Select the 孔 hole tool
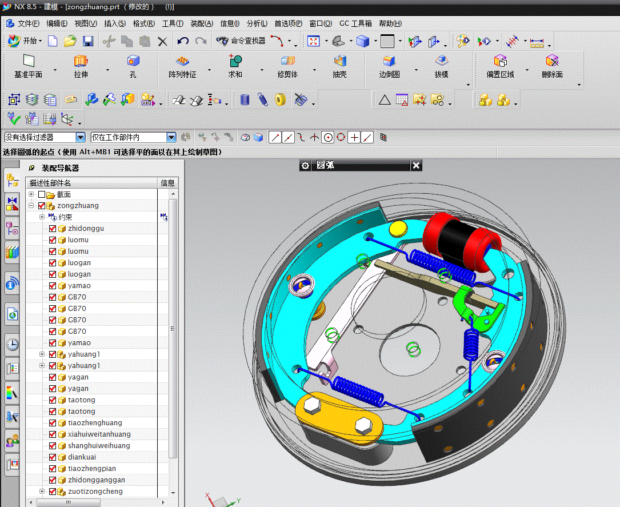Image resolution: width=620 pixels, height=507 pixels. point(133,66)
